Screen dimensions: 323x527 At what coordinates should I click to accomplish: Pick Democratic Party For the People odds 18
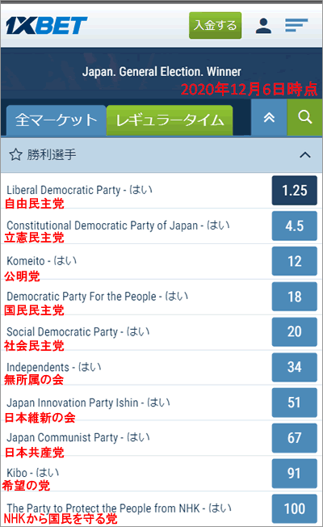click(x=294, y=297)
